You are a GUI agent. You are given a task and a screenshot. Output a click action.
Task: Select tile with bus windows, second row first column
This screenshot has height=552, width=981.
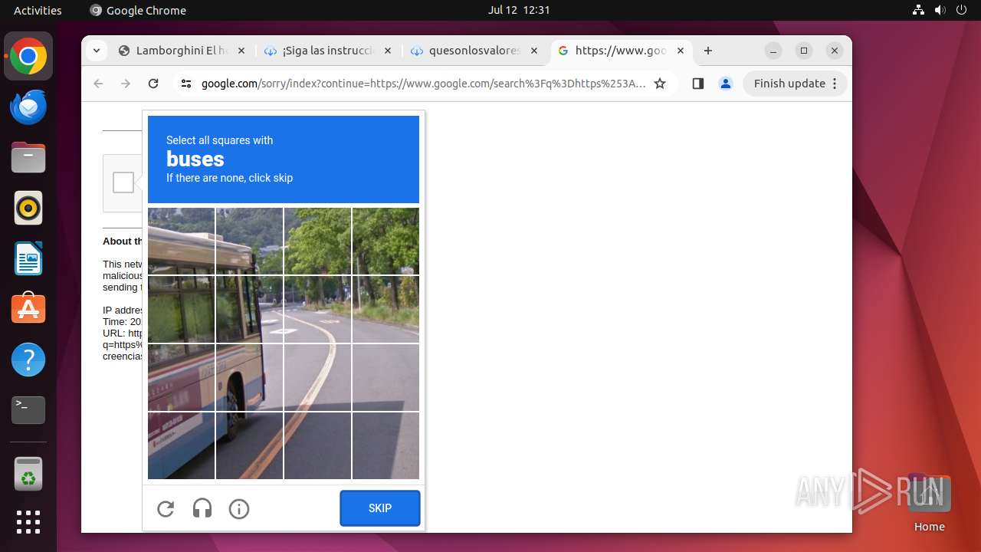click(x=181, y=309)
